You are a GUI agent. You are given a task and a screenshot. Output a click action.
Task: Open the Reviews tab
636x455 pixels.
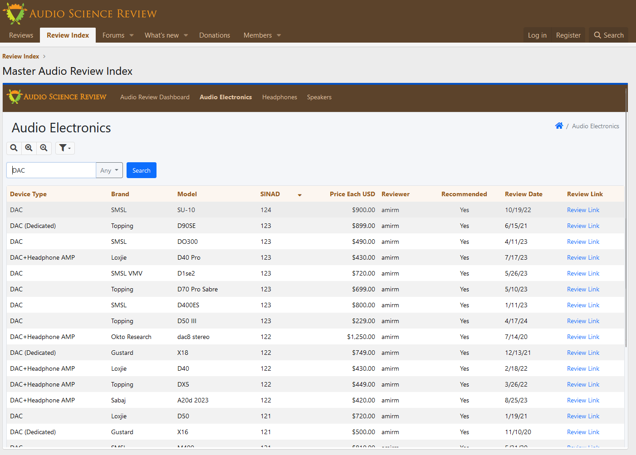tap(21, 35)
